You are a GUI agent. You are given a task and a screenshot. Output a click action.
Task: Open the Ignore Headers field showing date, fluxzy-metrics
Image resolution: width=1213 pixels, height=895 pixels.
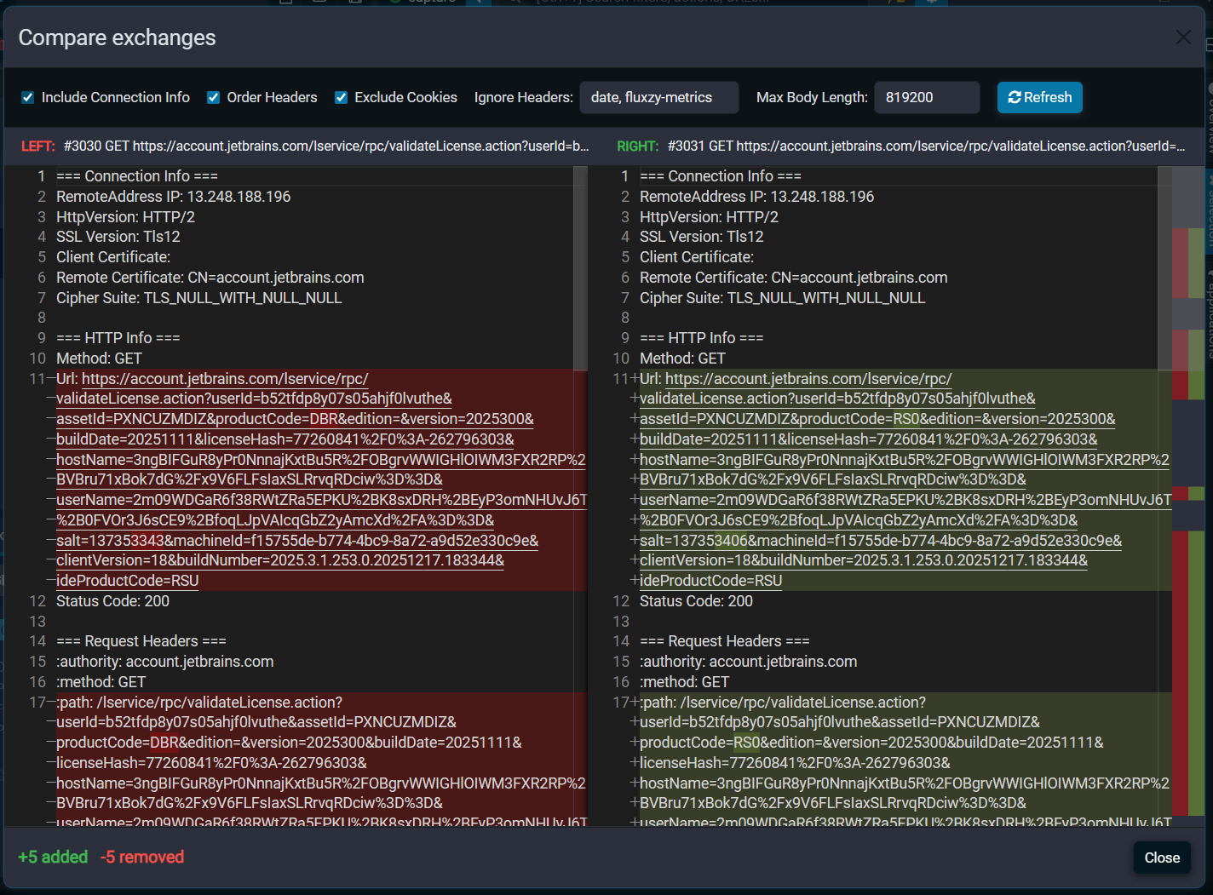click(x=658, y=97)
